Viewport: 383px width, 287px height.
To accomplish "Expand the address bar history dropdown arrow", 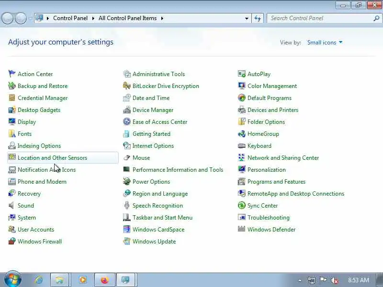I will coord(247,18).
